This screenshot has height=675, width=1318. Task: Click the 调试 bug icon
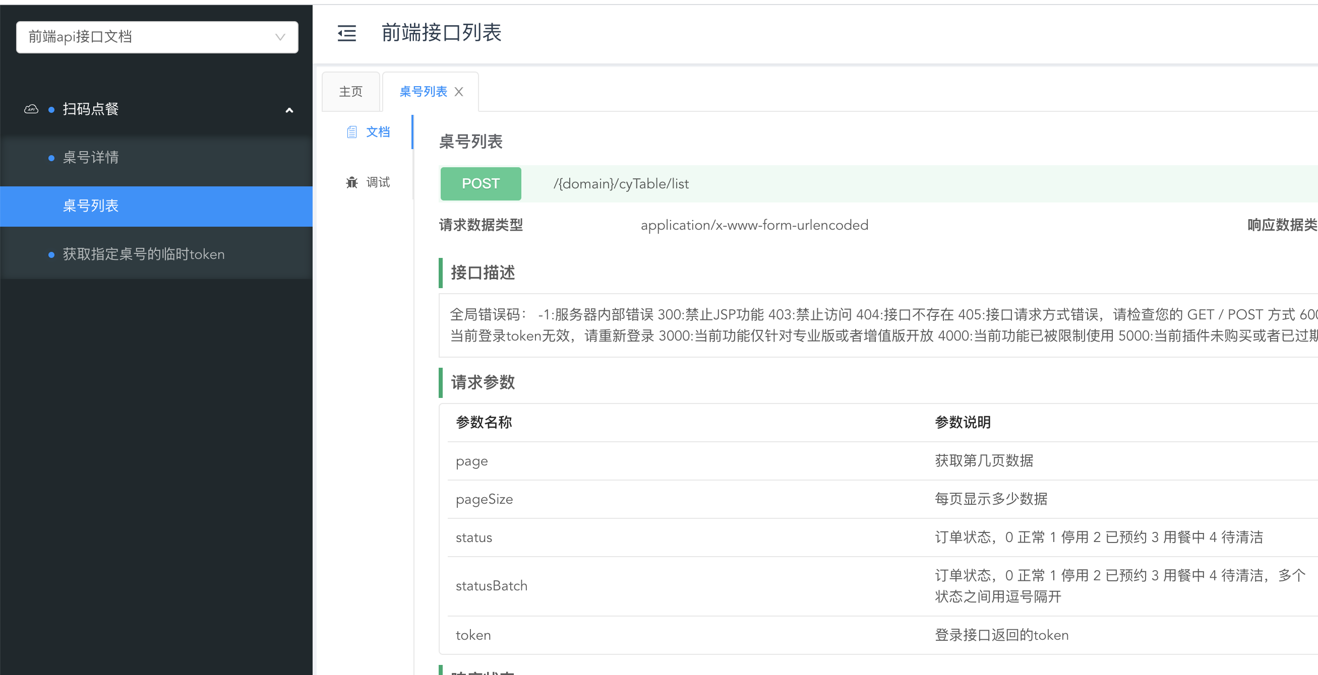[x=351, y=182]
